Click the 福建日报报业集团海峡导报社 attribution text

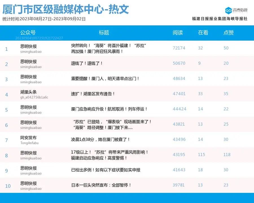pyautogui.click(x=220, y=18)
